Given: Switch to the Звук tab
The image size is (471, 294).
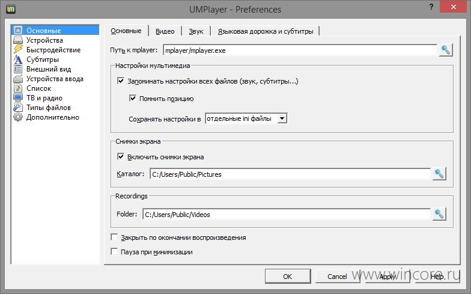Looking at the screenshot, I should [196, 31].
